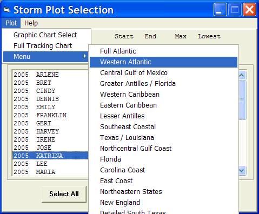Select Western Atlantic plot region
The image size is (259, 214).
pyautogui.click(x=163, y=62)
